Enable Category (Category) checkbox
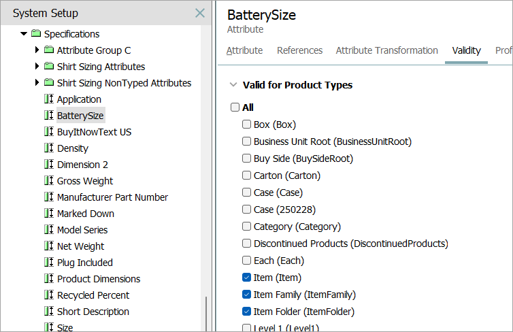The image size is (513, 332). tap(246, 227)
